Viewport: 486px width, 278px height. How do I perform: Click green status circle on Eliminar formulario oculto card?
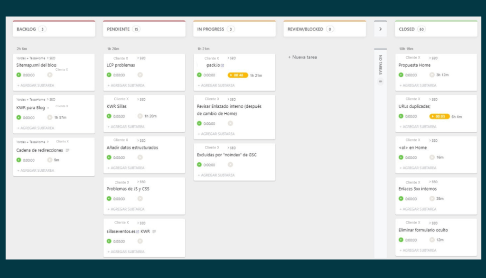(401, 240)
